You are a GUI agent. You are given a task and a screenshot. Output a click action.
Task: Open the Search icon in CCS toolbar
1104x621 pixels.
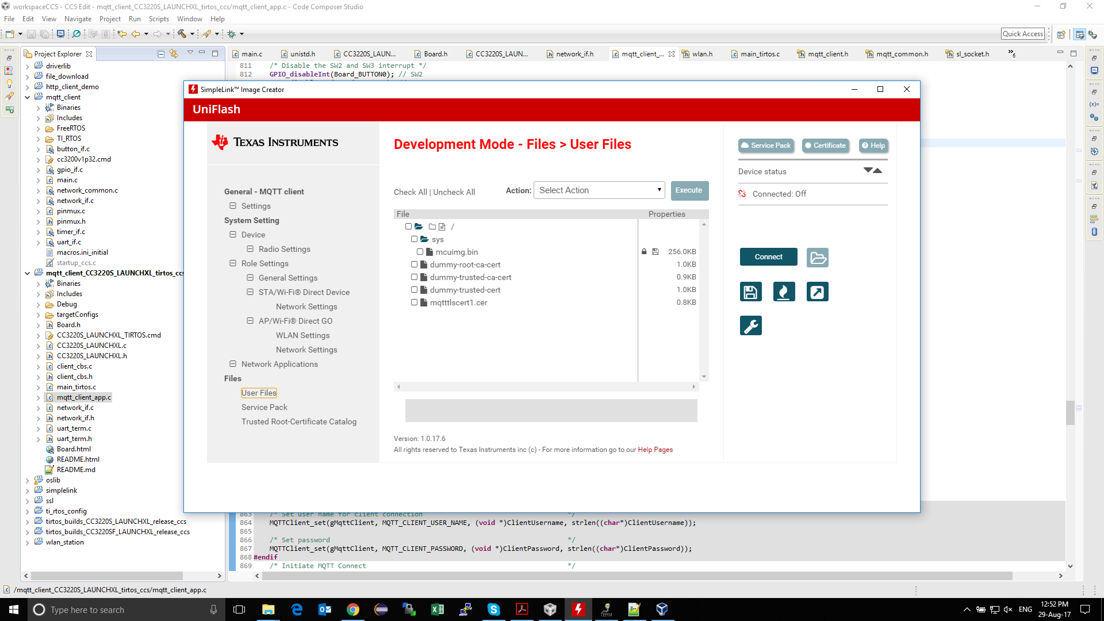click(76, 33)
